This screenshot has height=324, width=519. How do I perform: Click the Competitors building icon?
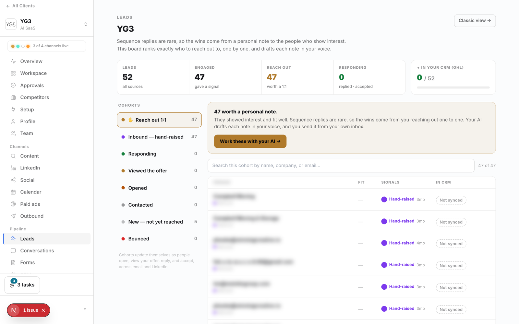(13, 97)
